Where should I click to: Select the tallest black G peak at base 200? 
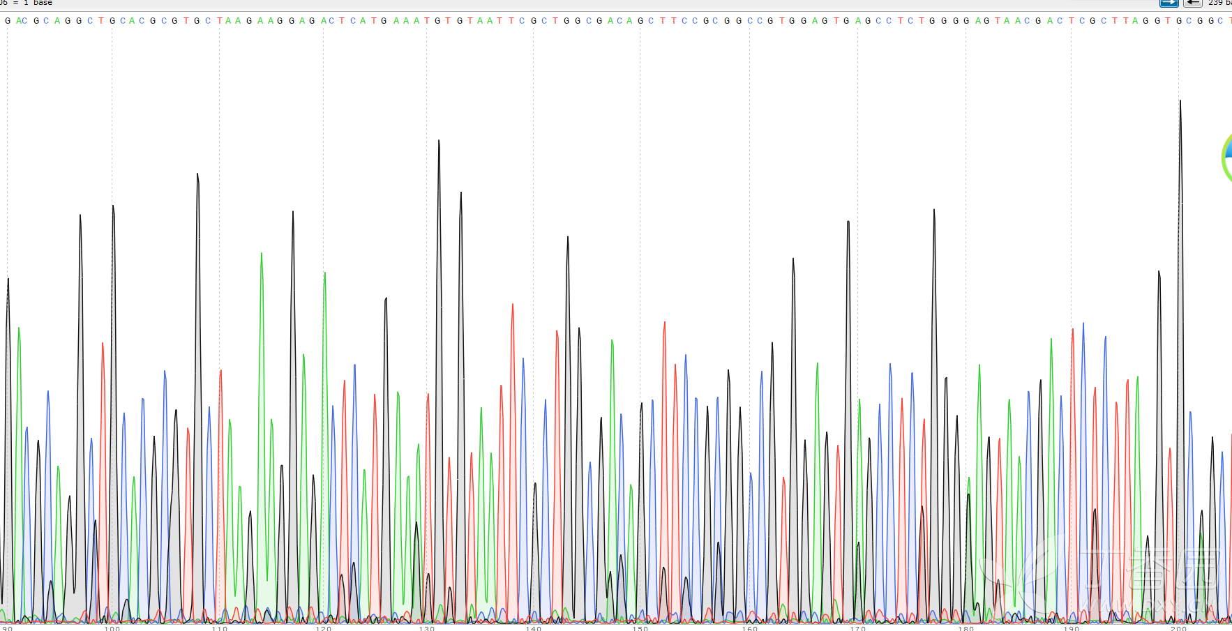point(1180,360)
